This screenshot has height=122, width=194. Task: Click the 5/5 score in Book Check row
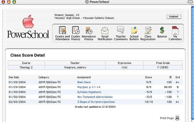[x=149, y=82]
